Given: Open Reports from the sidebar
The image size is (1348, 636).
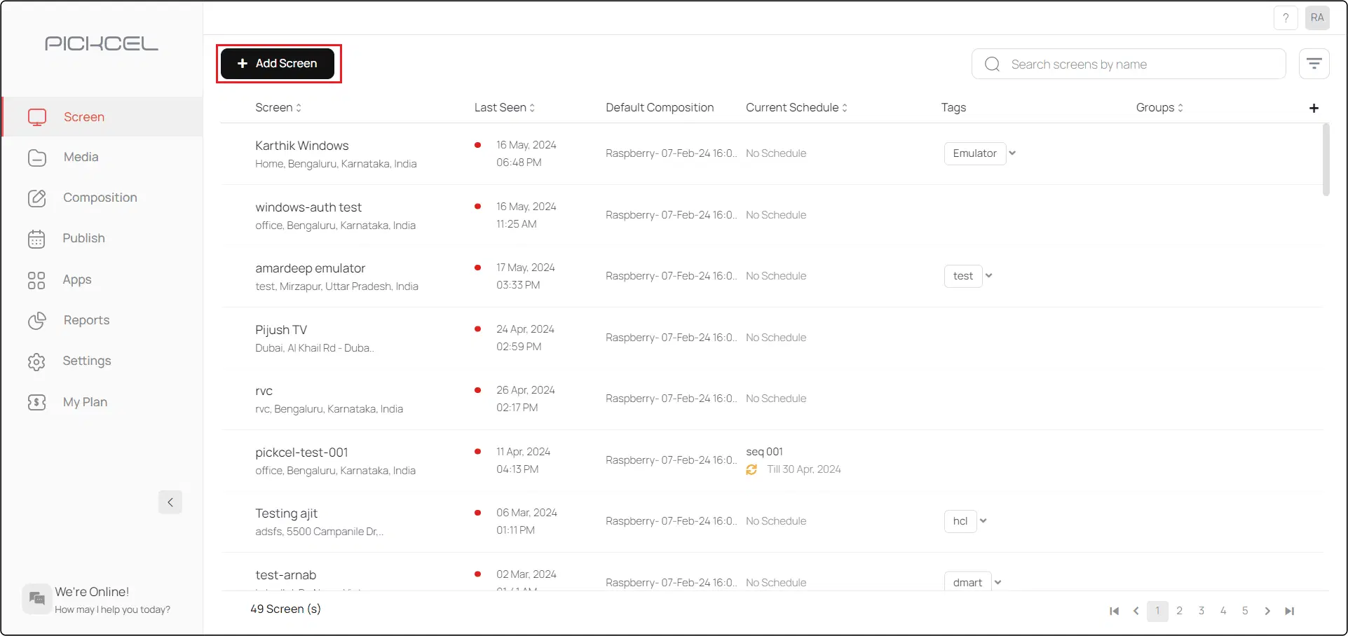Looking at the screenshot, I should [86, 321].
